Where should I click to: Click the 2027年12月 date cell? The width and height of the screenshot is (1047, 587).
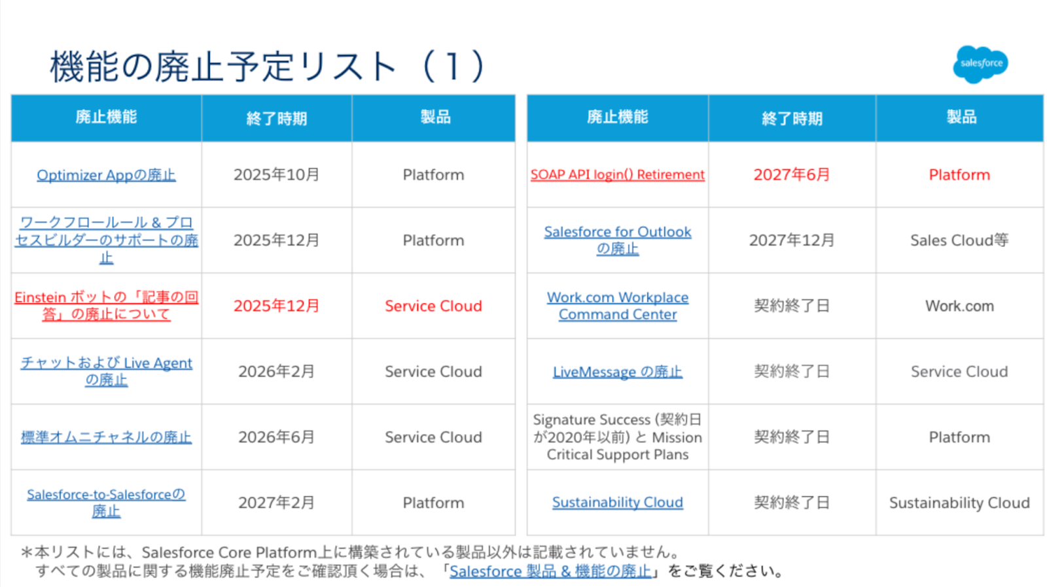[x=792, y=240]
